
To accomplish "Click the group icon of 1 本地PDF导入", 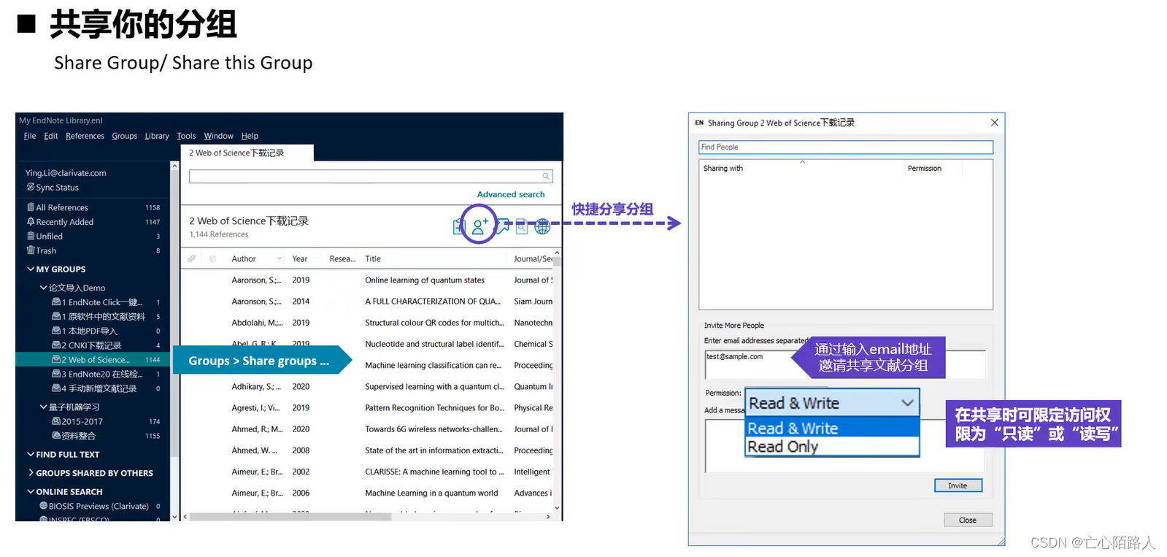I will [x=56, y=331].
